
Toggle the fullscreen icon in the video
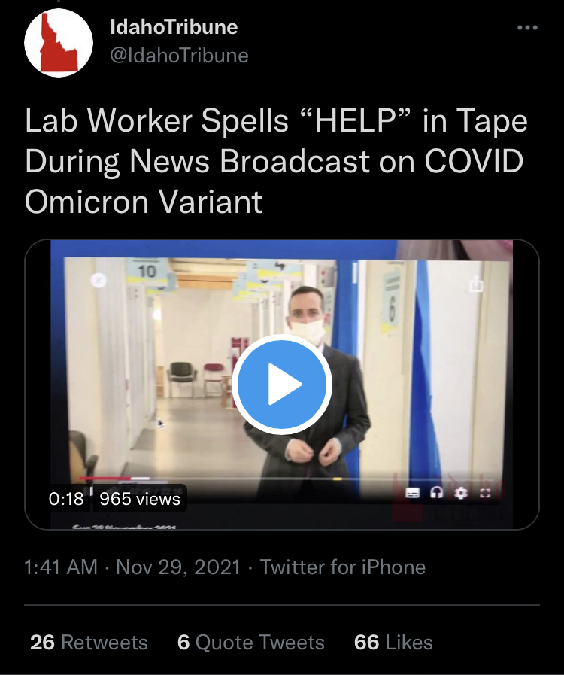click(x=485, y=494)
